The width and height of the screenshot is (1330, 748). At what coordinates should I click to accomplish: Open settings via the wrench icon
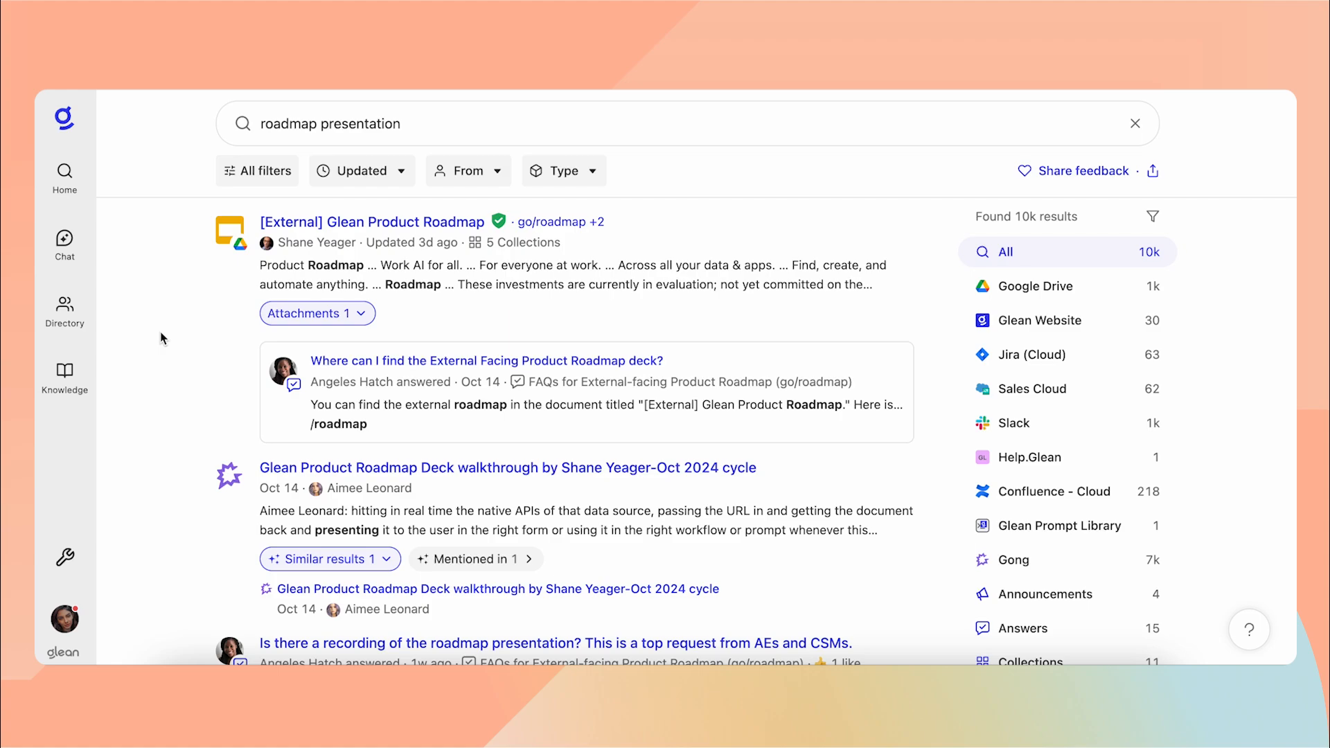click(x=64, y=557)
